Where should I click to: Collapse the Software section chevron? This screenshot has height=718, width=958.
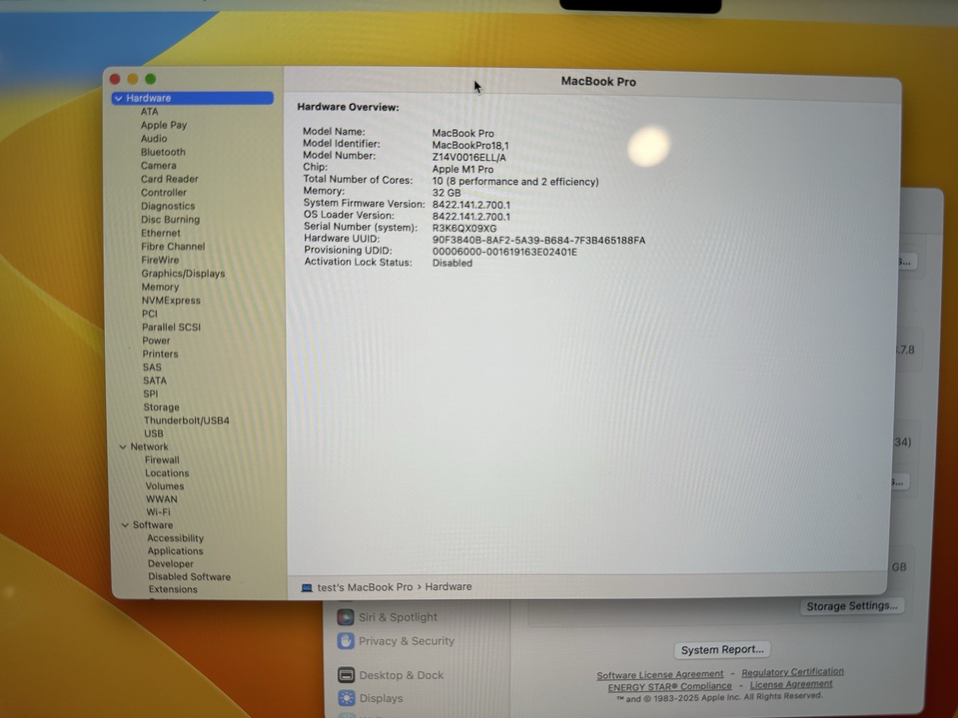click(x=125, y=525)
